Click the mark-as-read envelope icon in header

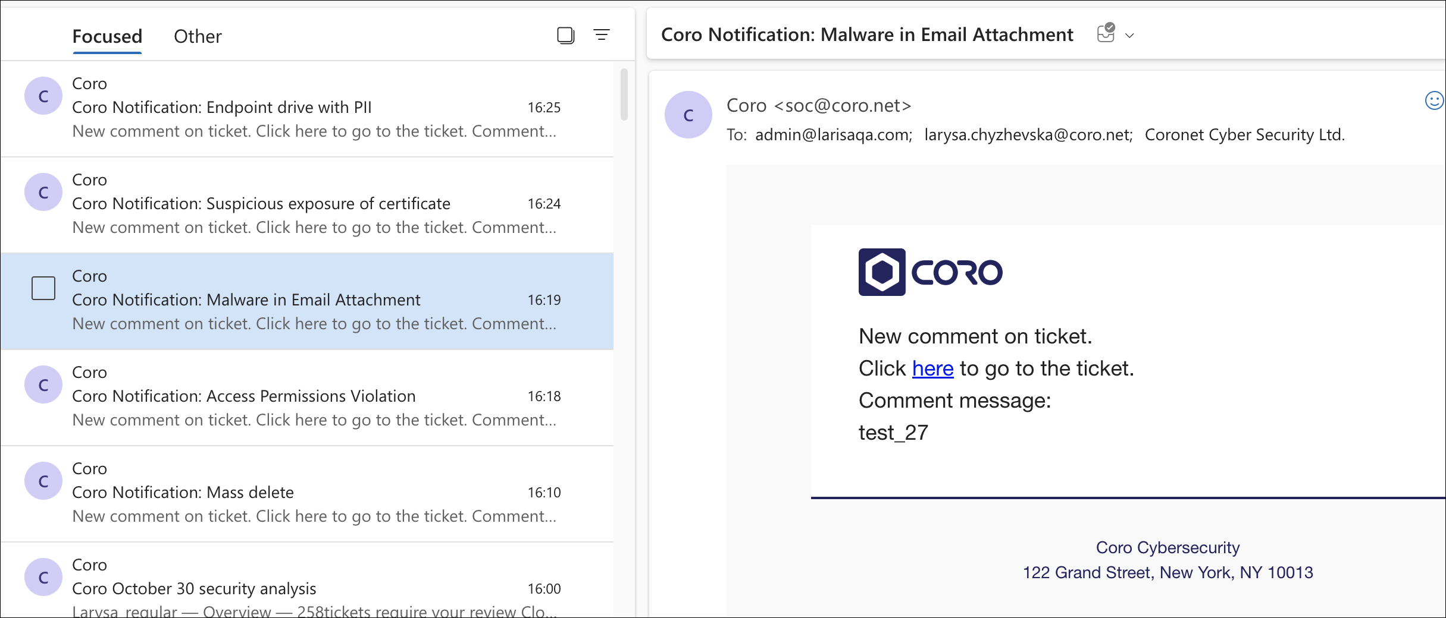pyautogui.click(x=1106, y=33)
